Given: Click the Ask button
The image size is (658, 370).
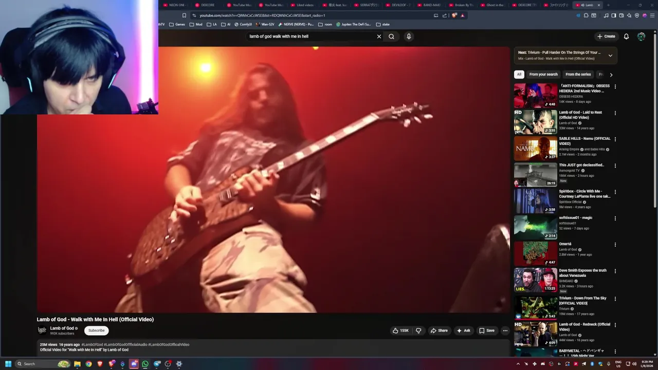Looking at the screenshot, I should tap(464, 330).
